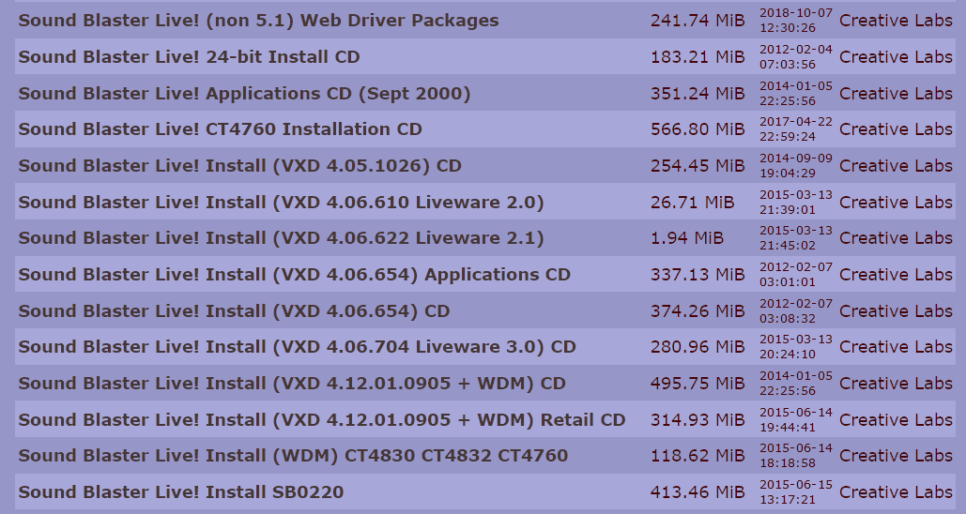Click the 2015-03-13 21:45:02 date
966x514 pixels.
coord(796,237)
